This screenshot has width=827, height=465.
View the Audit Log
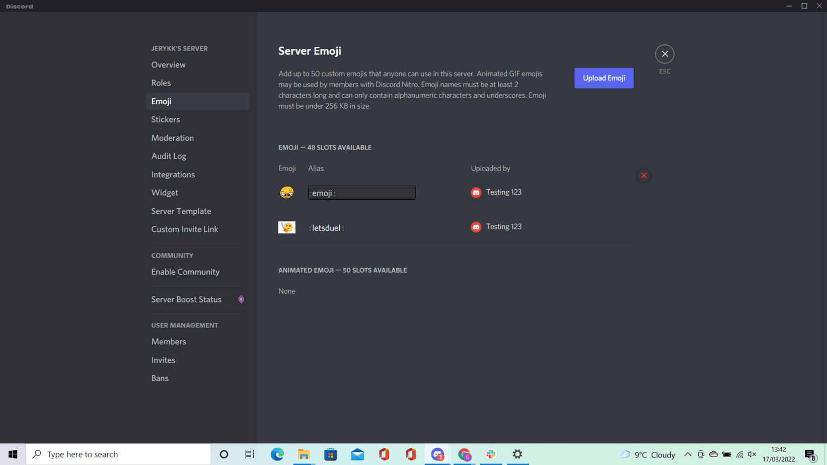point(197,156)
